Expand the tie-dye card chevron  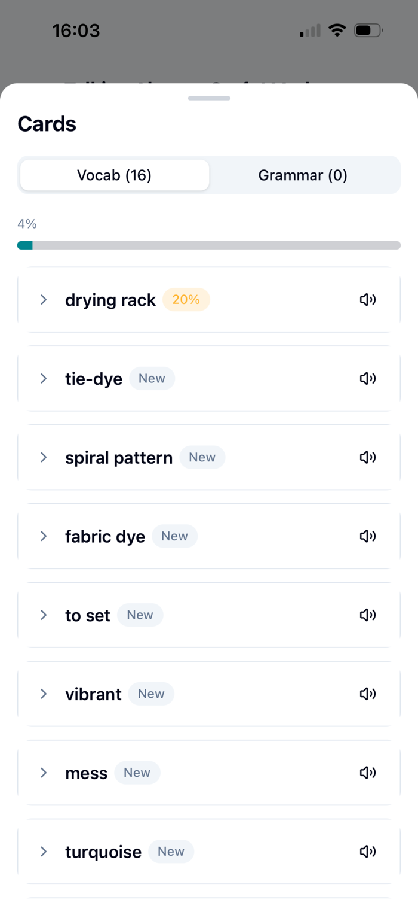coord(44,378)
